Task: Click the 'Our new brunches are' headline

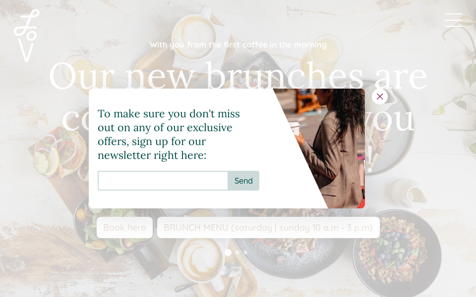Action: coord(238,76)
